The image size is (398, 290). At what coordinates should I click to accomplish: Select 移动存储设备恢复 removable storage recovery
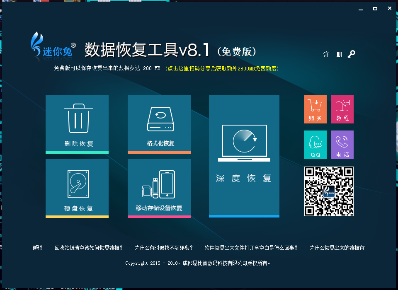click(x=159, y=188)
